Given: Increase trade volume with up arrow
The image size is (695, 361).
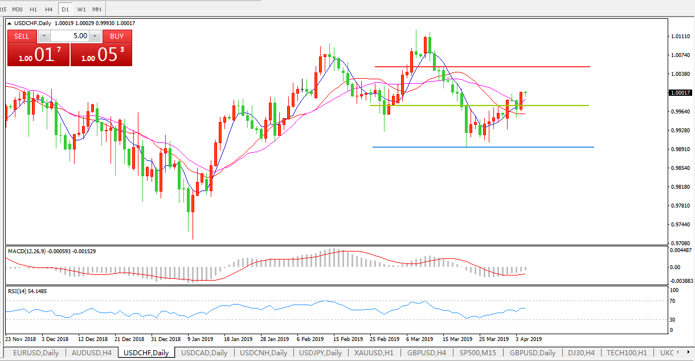Looking at the screenshot, I should (x=95, y=36).
